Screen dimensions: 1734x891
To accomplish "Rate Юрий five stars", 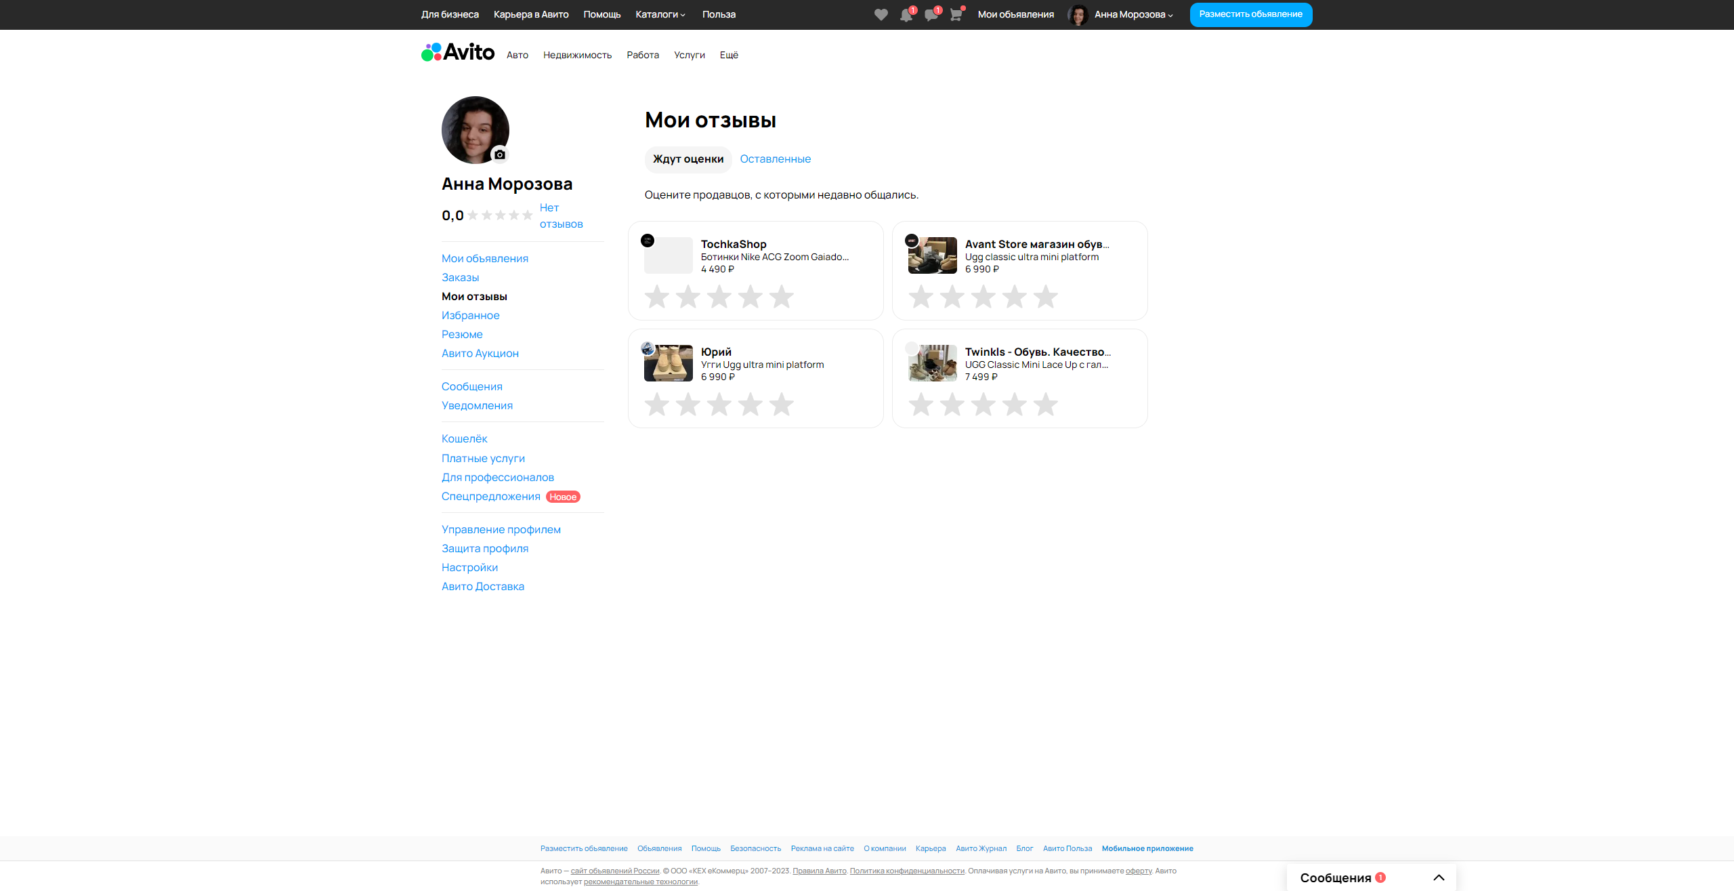I will tap(782, 405).
